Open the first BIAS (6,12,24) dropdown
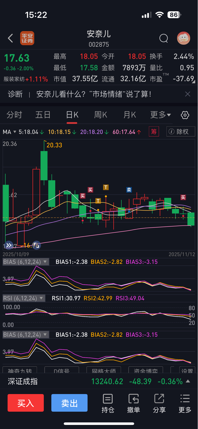Image resolution: width=198 pixels, height=429 pixels. [25, 262]
